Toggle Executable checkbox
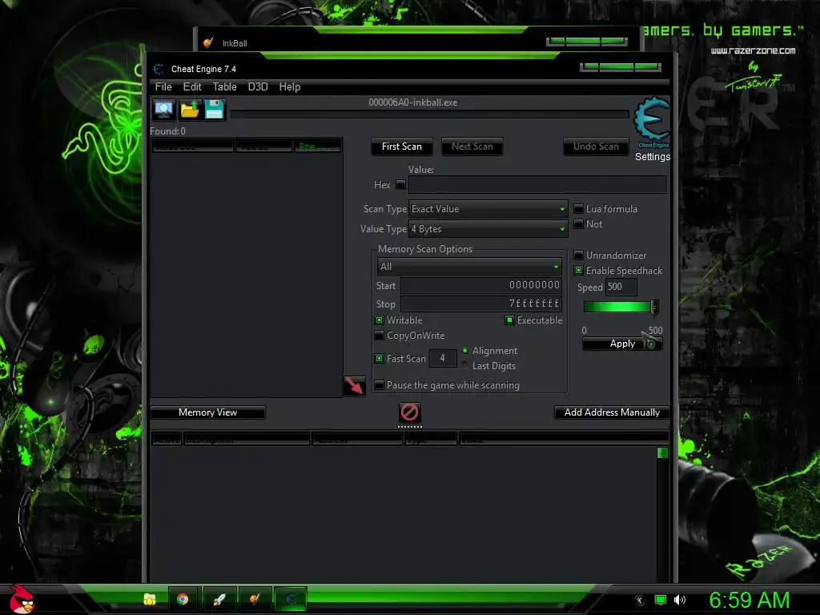The height and width of the screenshot is (615, 820). [x=509, y=320]
